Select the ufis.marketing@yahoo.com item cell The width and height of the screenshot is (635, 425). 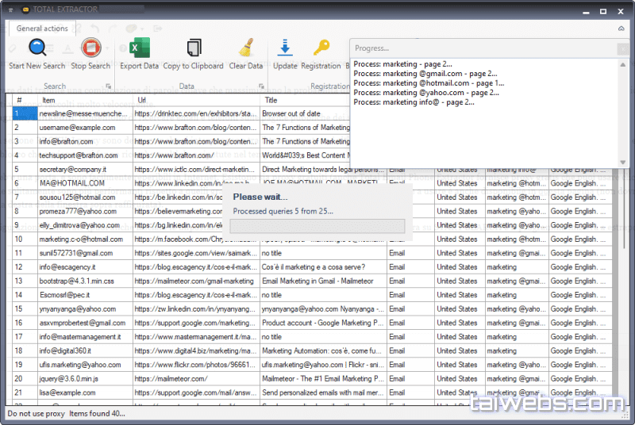(85, 365)
